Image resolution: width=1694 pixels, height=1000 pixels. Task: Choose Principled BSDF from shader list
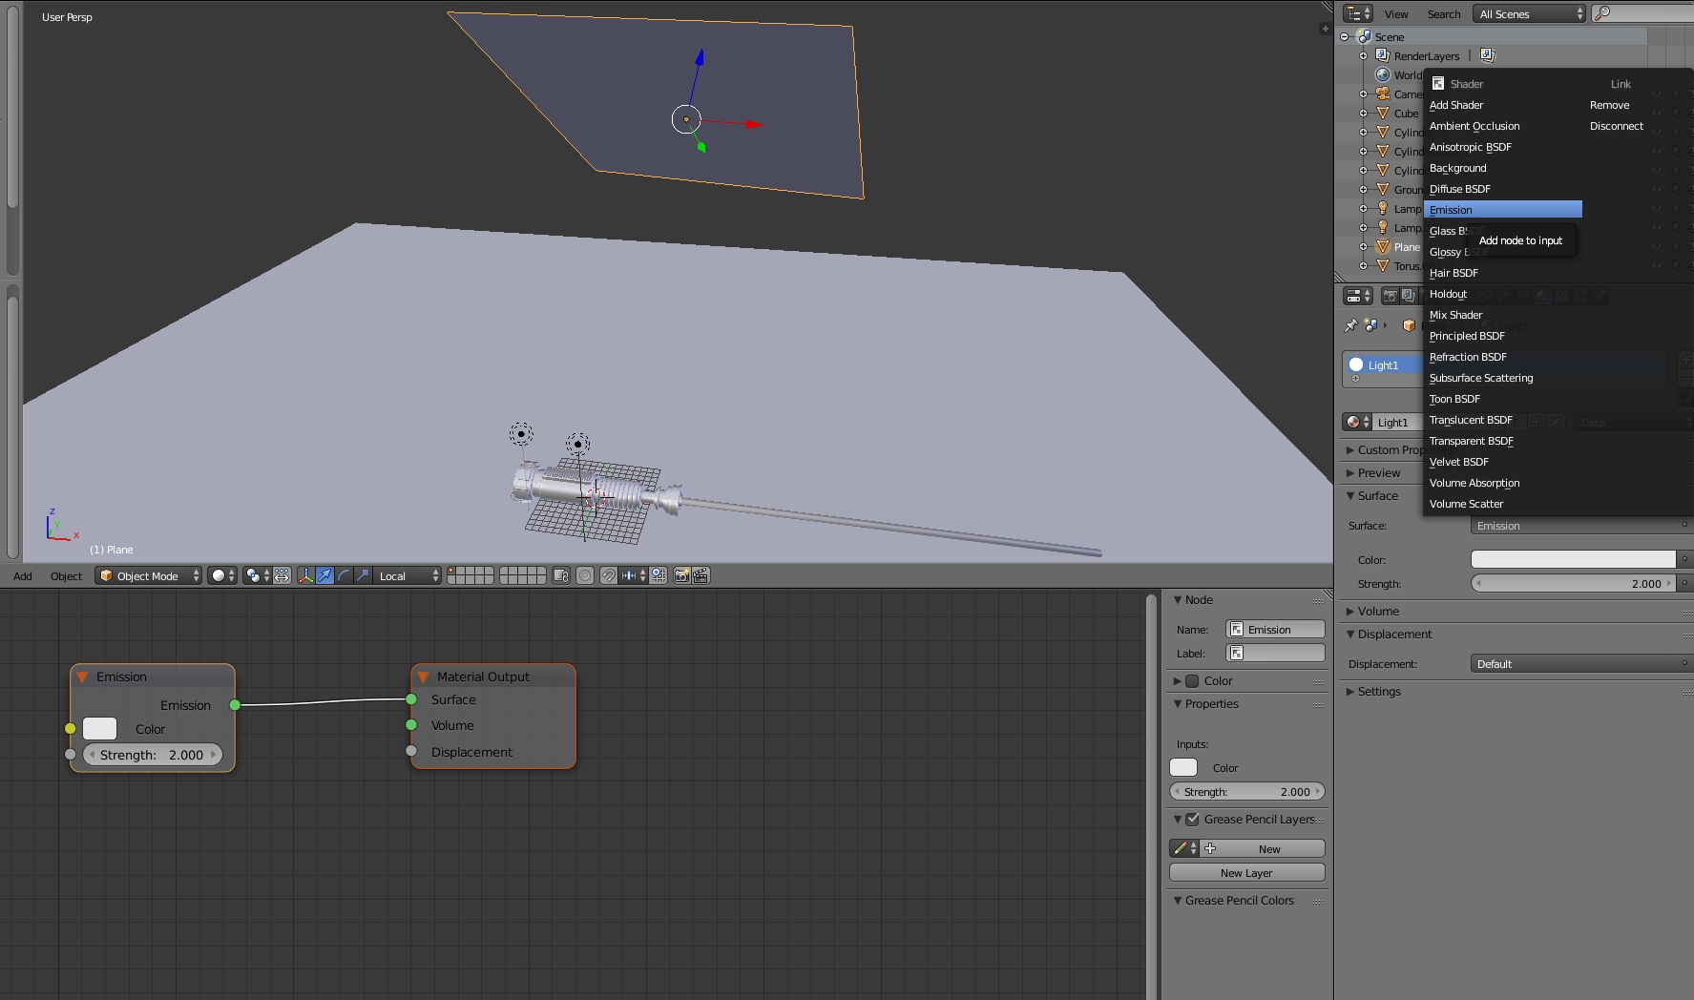click(1503, 336)
